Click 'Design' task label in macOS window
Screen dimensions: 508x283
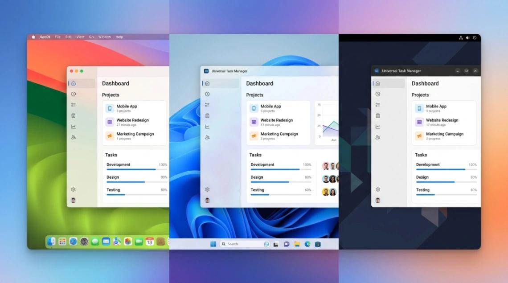[113, 177]
